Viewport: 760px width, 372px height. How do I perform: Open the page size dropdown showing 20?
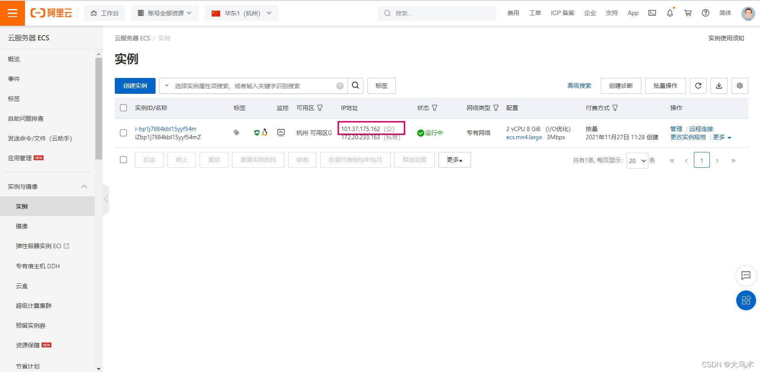[637, 161]
